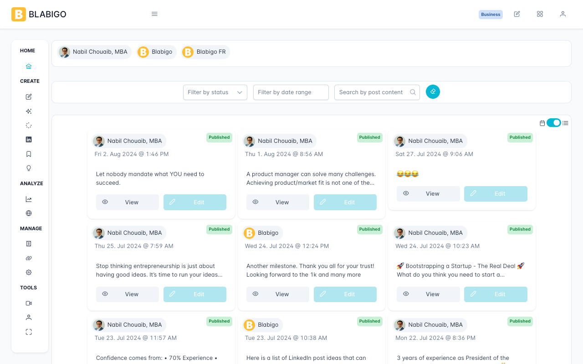View the Fri 2. Aug 2024 post
The height and width of the screenshot is (364, 583).
[128, 202]
